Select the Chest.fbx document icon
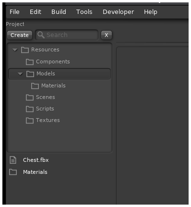The height and width of the screenshot is (207, 191). 13,160
